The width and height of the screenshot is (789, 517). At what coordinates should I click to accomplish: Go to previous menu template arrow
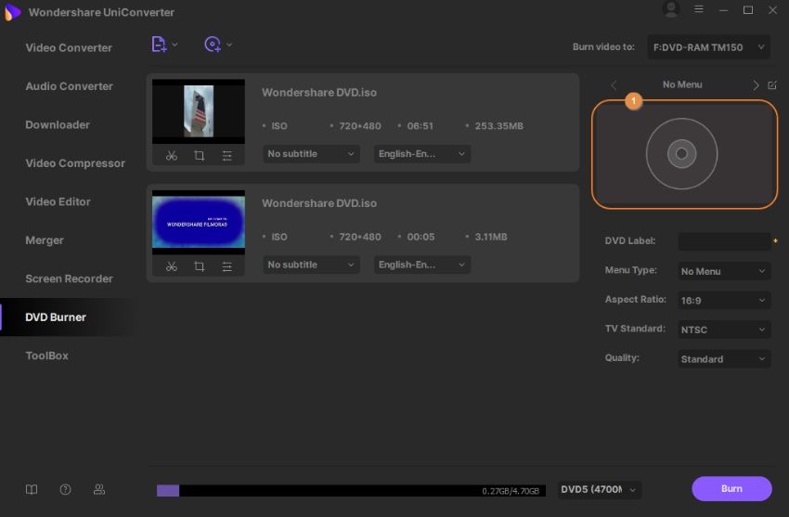pos(614,85)
